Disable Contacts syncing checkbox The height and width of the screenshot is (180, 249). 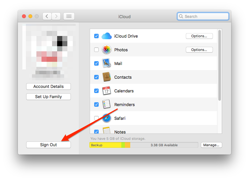click(x=96, y=77)
